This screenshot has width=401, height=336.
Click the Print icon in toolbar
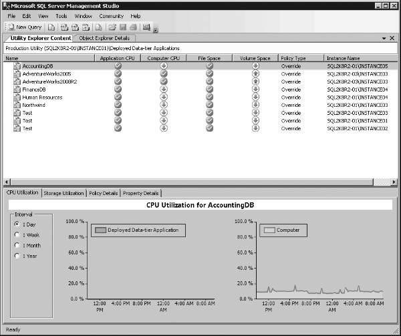133,27
